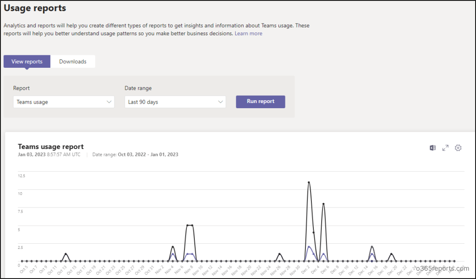Select the Last 90 days field
The width and height of the screenshot is (476, 279).
(x=175, y=102)
